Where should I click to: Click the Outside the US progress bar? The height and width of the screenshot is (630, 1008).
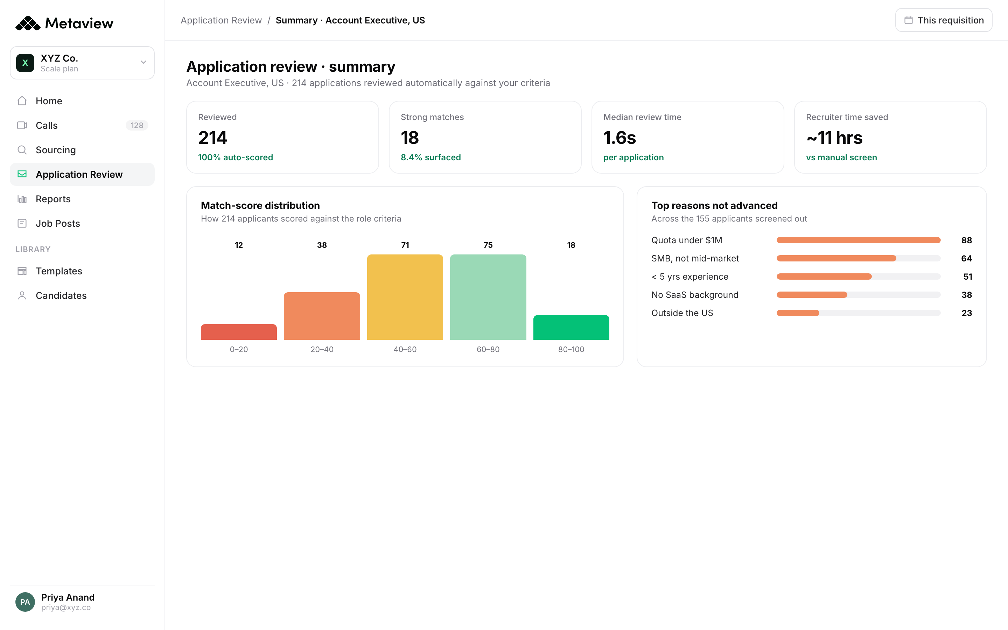(x=858, y=313)
